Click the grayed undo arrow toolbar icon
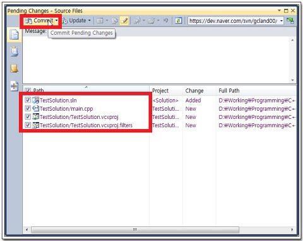303x241 pixels. pyautogui.click(x=166, y=21)
